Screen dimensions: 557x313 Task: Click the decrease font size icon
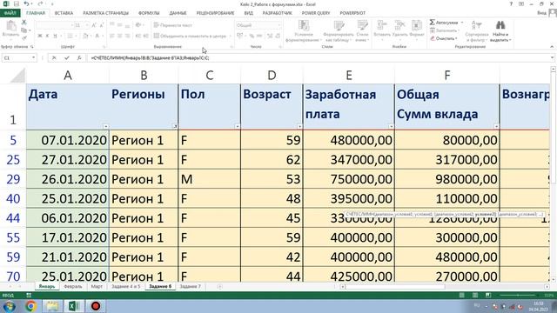[101, 25]
